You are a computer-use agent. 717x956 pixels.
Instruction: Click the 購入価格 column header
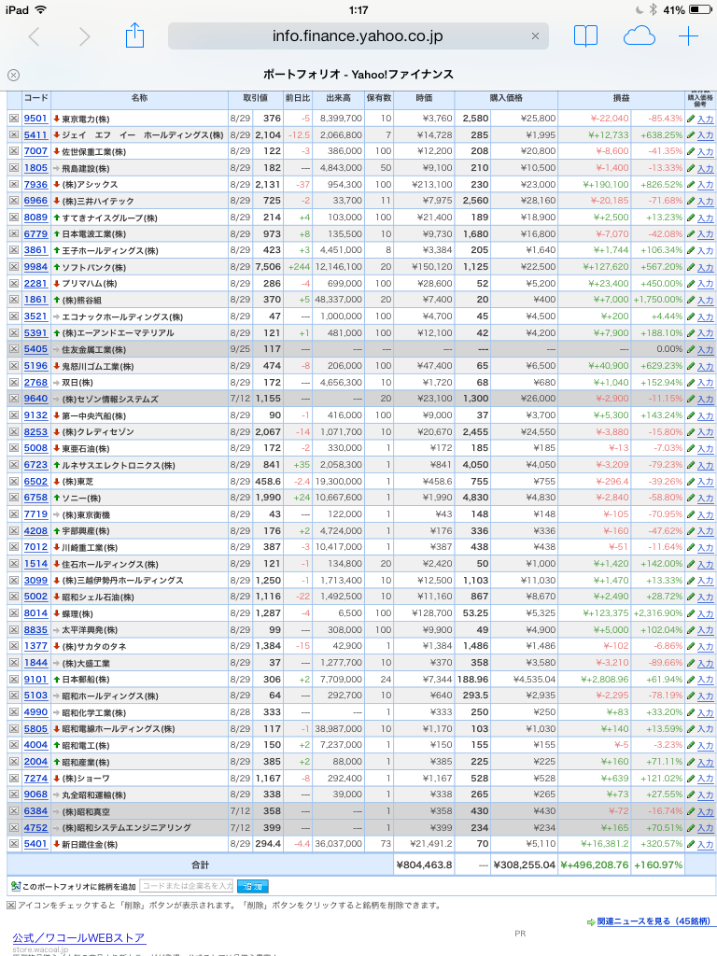tap(506, 98)
